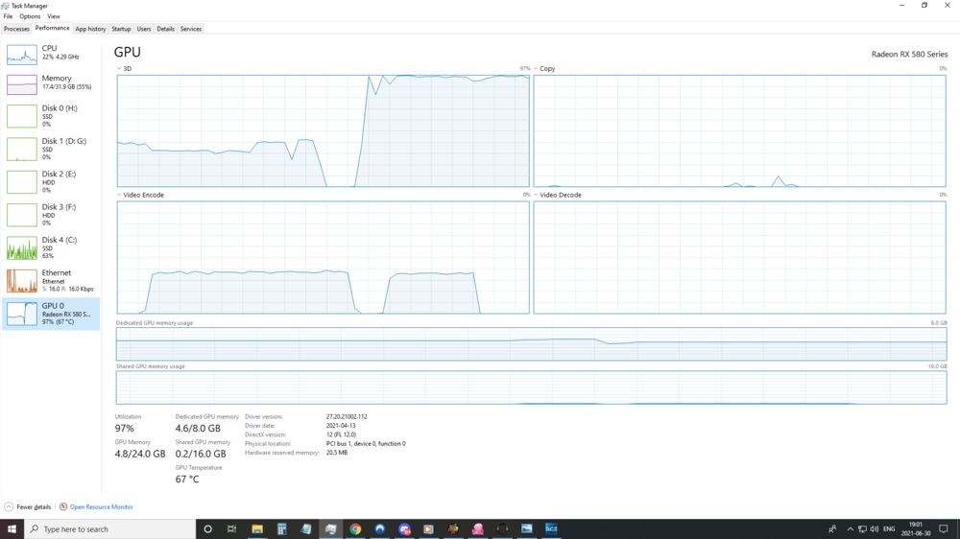The image size is (960, 539).
Task: Click Fewer details button
Action: [x=28, y=506]
